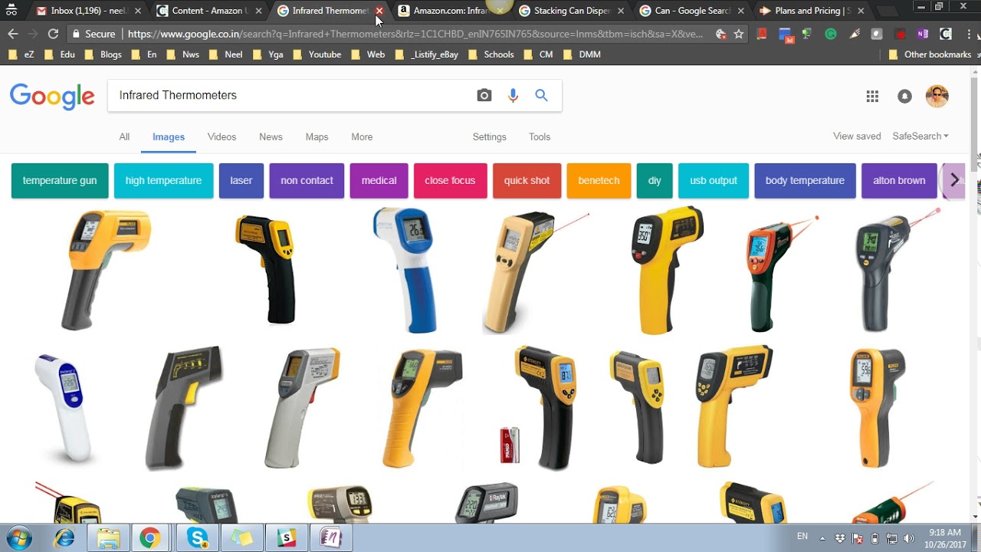Open Google notifications bell
This screenshot has width=981, height=552.
[904, 96]
